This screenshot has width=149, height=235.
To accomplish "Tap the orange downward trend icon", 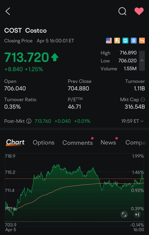I will pyautogui.click(x=142, y=41).
